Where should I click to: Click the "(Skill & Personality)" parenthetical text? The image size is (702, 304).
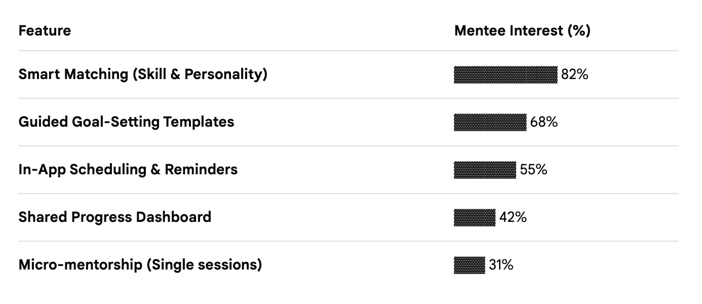coord(200,74)
